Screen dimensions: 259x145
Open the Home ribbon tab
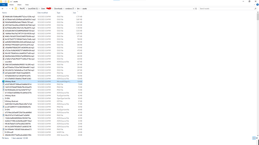point(11,4)
